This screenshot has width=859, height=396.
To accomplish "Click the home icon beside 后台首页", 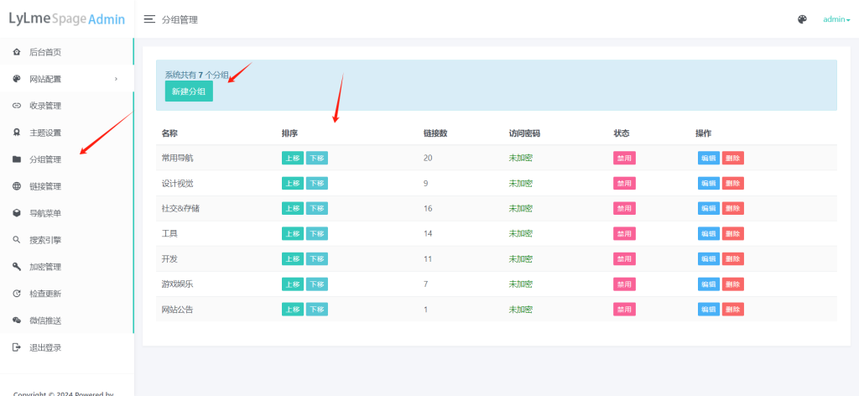I will (17, 52).
